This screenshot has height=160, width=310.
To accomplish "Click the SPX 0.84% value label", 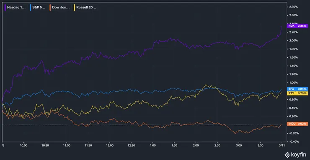I will coord(297,89).
